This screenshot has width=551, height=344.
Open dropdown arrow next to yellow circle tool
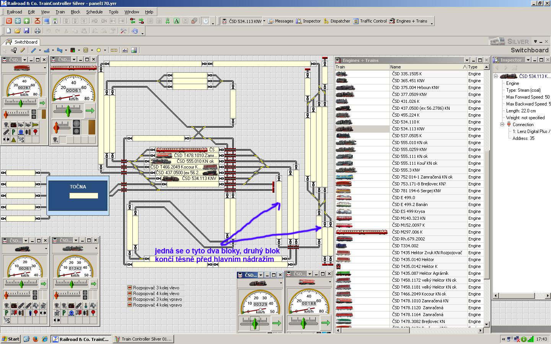coord(104,50)
